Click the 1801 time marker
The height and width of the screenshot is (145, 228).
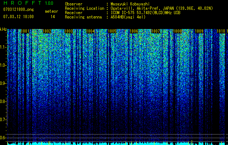click(25, 31)
